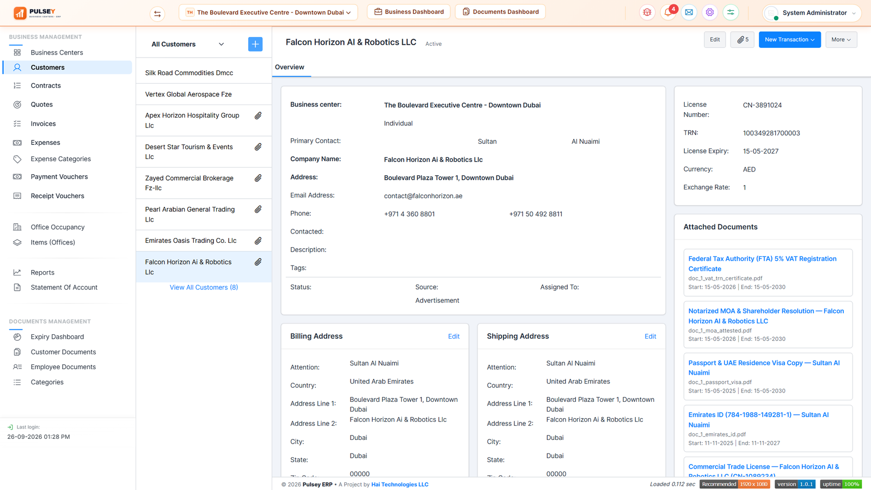Open Expiry Dashboard in sidebar

(x=57, y=337)
